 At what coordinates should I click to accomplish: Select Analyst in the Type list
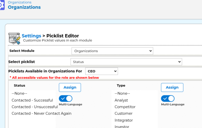pos(121,100)
